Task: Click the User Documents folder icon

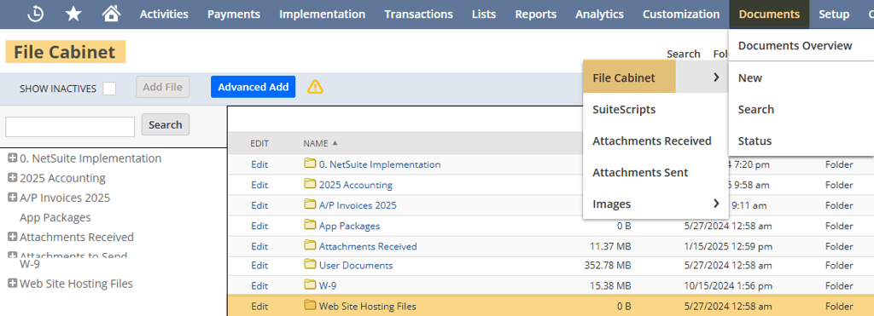Action: pos(310,266)
